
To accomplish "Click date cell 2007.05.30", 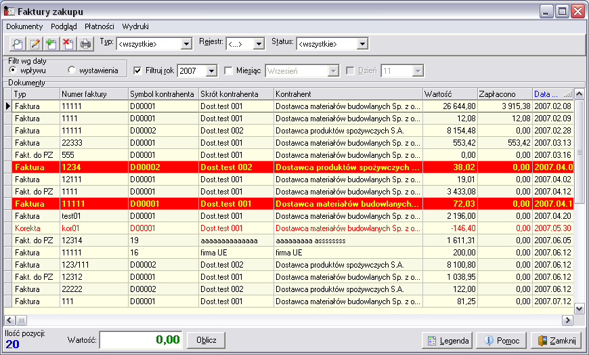I will 553,228.
